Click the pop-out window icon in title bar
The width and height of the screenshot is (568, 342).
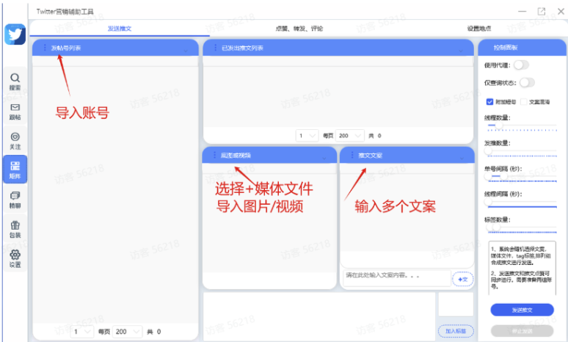541,11
